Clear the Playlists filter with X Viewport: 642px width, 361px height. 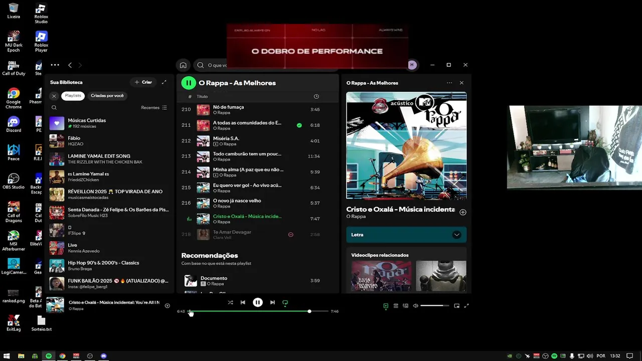click(x=54, y=96)
